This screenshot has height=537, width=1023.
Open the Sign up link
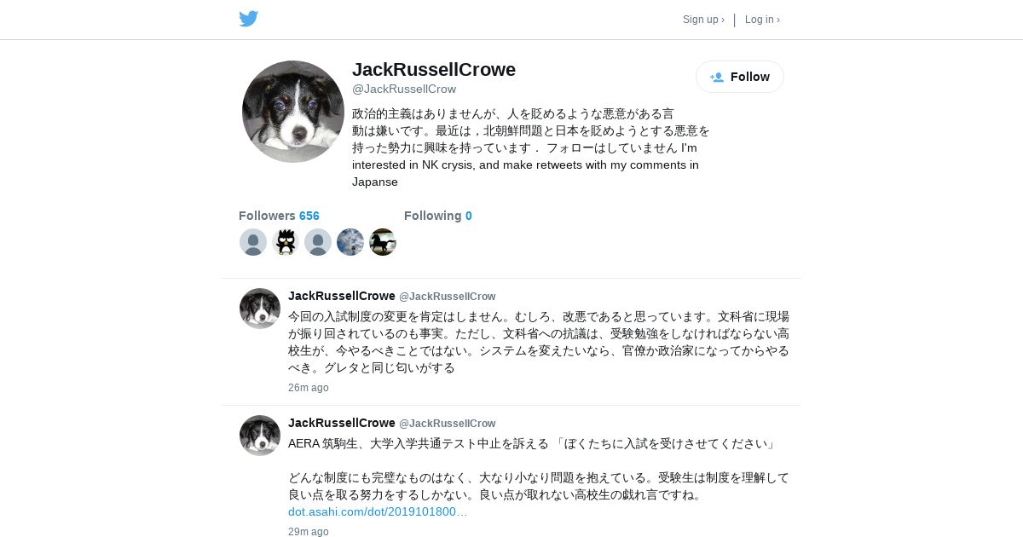(x=703, y=20)
